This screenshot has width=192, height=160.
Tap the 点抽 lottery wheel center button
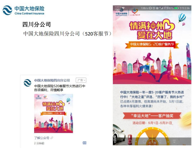[x=152, y=142]
